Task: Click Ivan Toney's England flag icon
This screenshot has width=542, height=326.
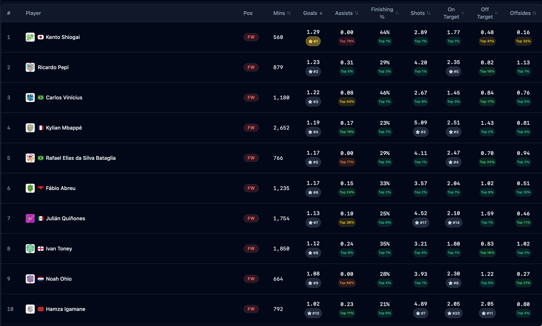Action: tap(41, 249)
